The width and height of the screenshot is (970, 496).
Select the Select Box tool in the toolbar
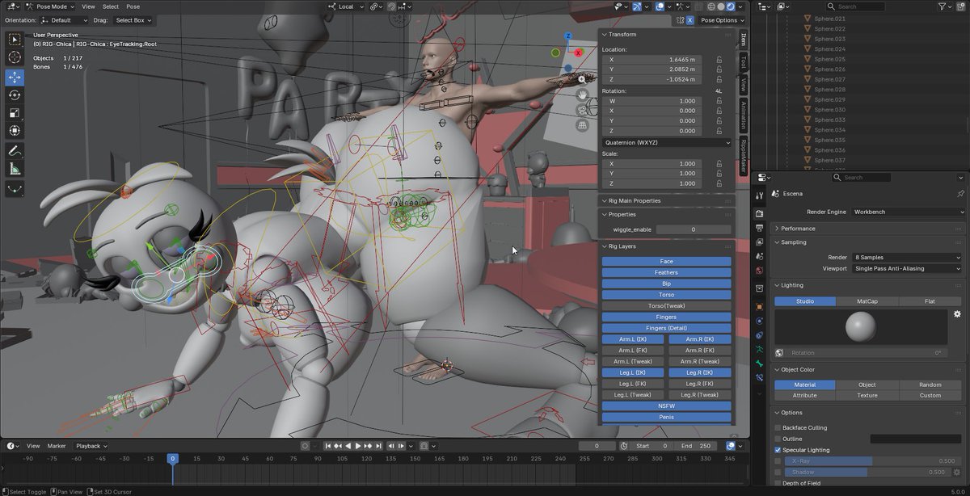click(15, 40)
